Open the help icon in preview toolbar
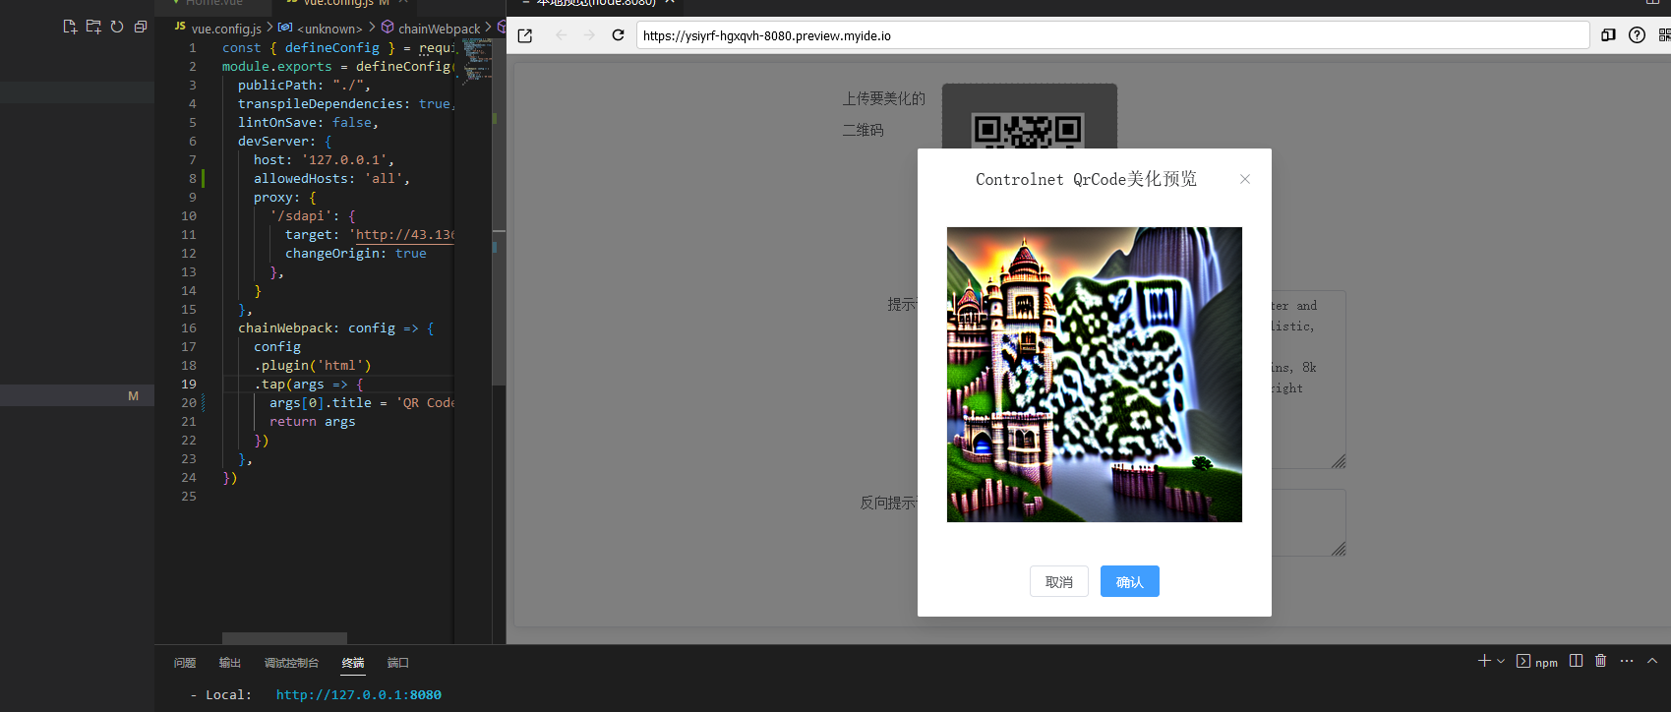The image size is (1671, 712). pyautogui.click(x=1637, y=35)
